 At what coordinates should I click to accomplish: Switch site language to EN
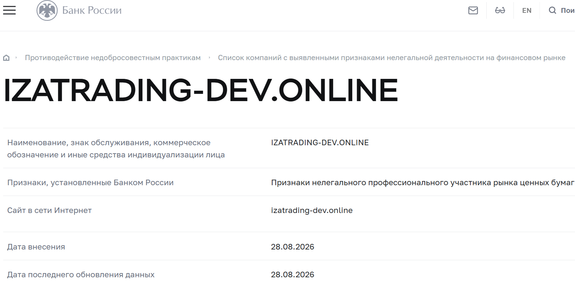click(527, 10)
